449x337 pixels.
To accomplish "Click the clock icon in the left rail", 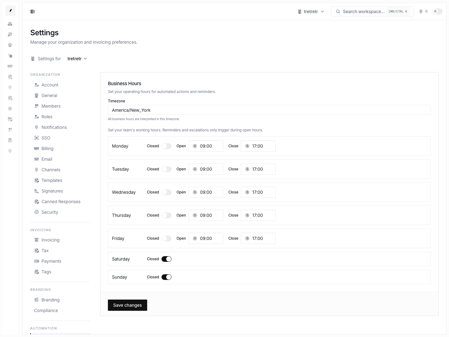I will click(x=10, y=109).
